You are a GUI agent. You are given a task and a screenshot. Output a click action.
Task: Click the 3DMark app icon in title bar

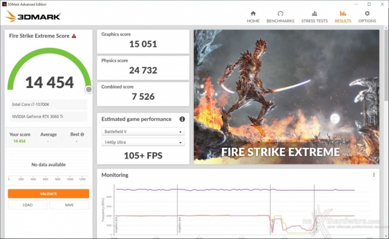[4, 4]
